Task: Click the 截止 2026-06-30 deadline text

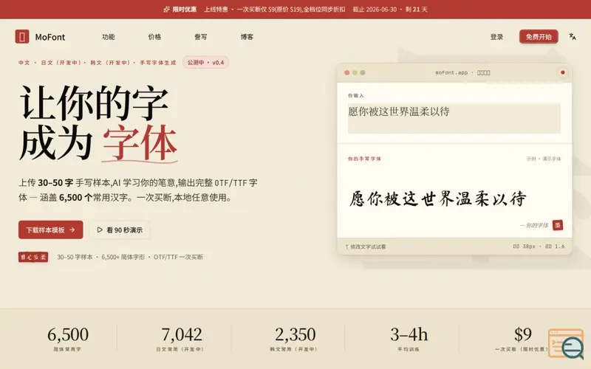Action: 375,10
